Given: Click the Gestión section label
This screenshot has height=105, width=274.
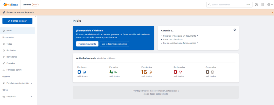Looking at the screenshot, I should coord(6,77).
